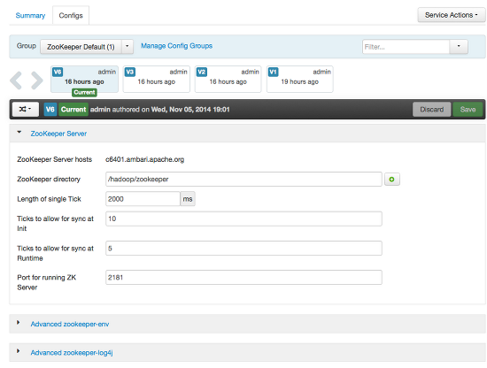Switch to the Configs tab

(71, 15)
